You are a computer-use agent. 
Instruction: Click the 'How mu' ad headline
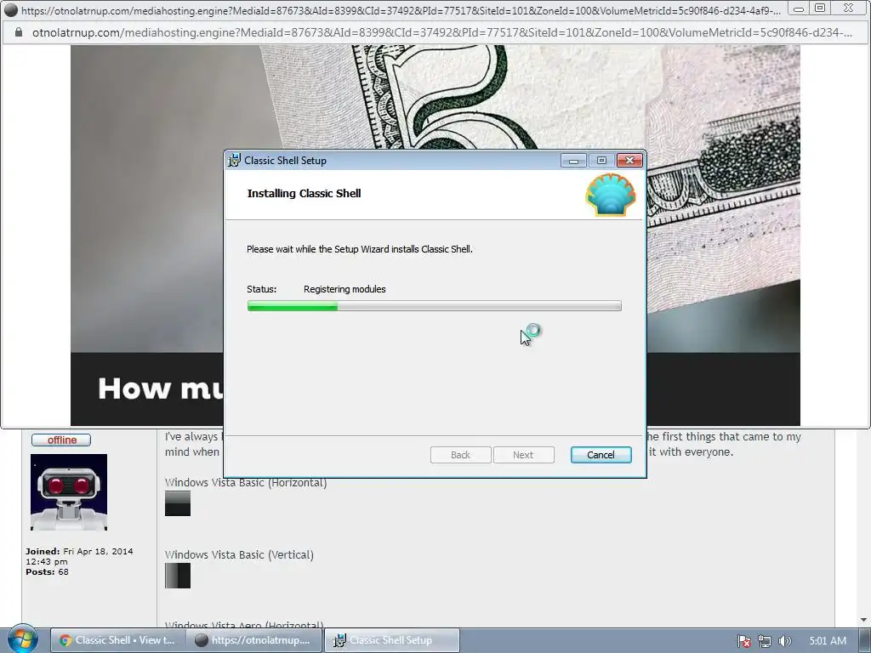click(x=161, y=388)
